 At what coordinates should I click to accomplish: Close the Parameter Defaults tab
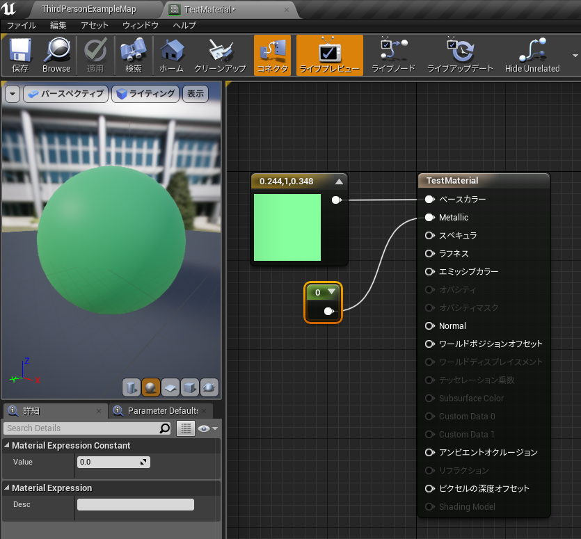coord(204,411)
